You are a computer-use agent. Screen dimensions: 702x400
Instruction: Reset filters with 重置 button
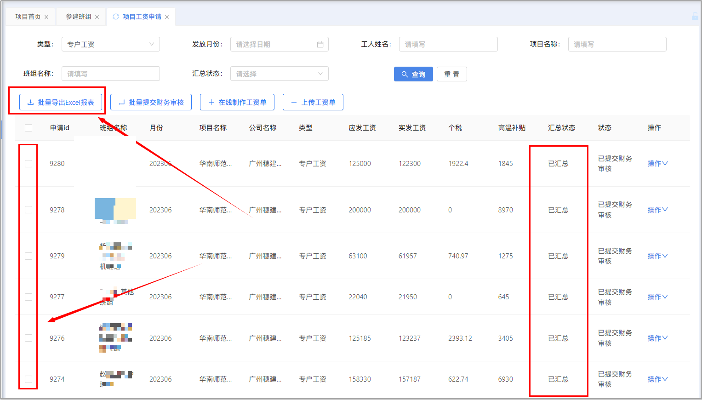click(451, 74)
